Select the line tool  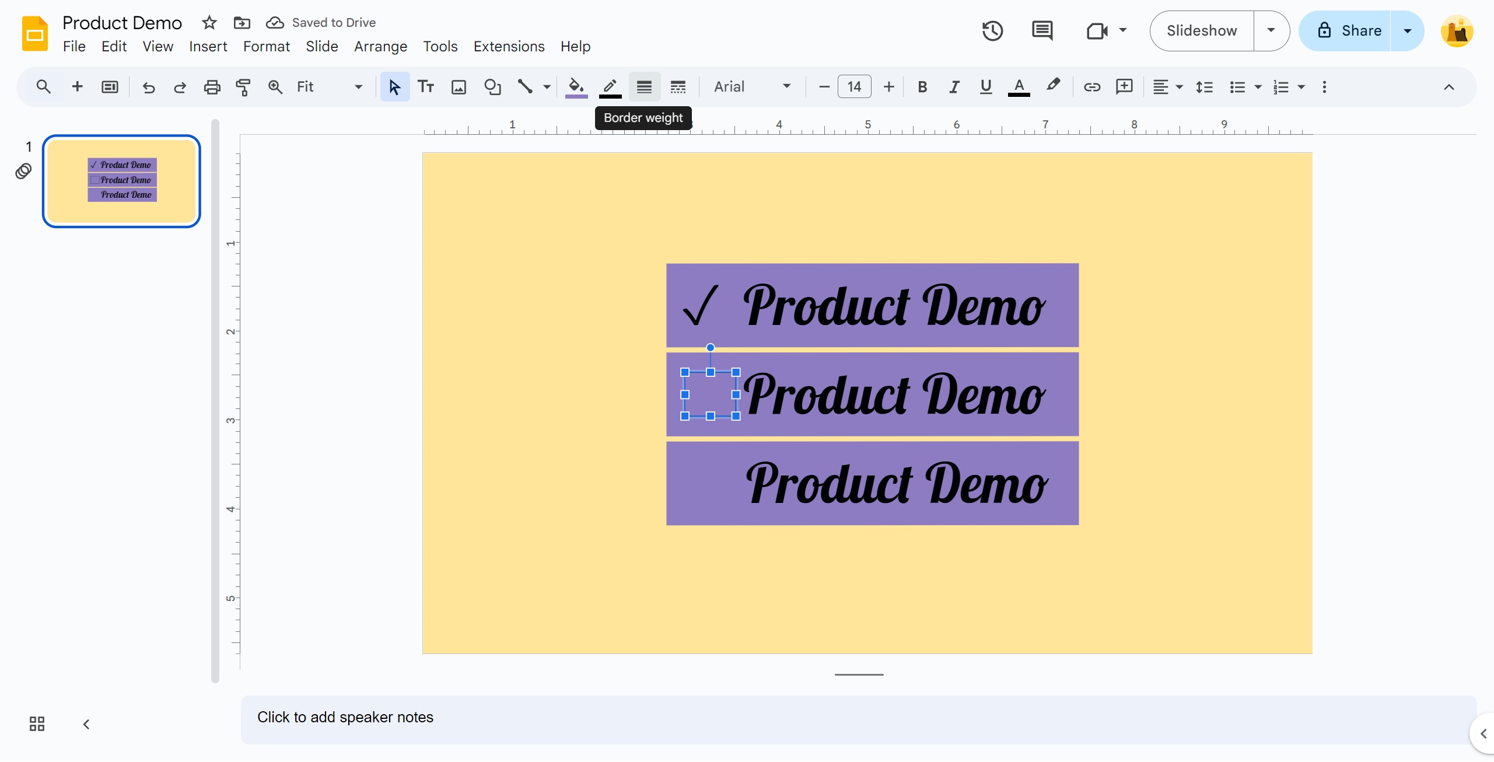coord(525,87)
